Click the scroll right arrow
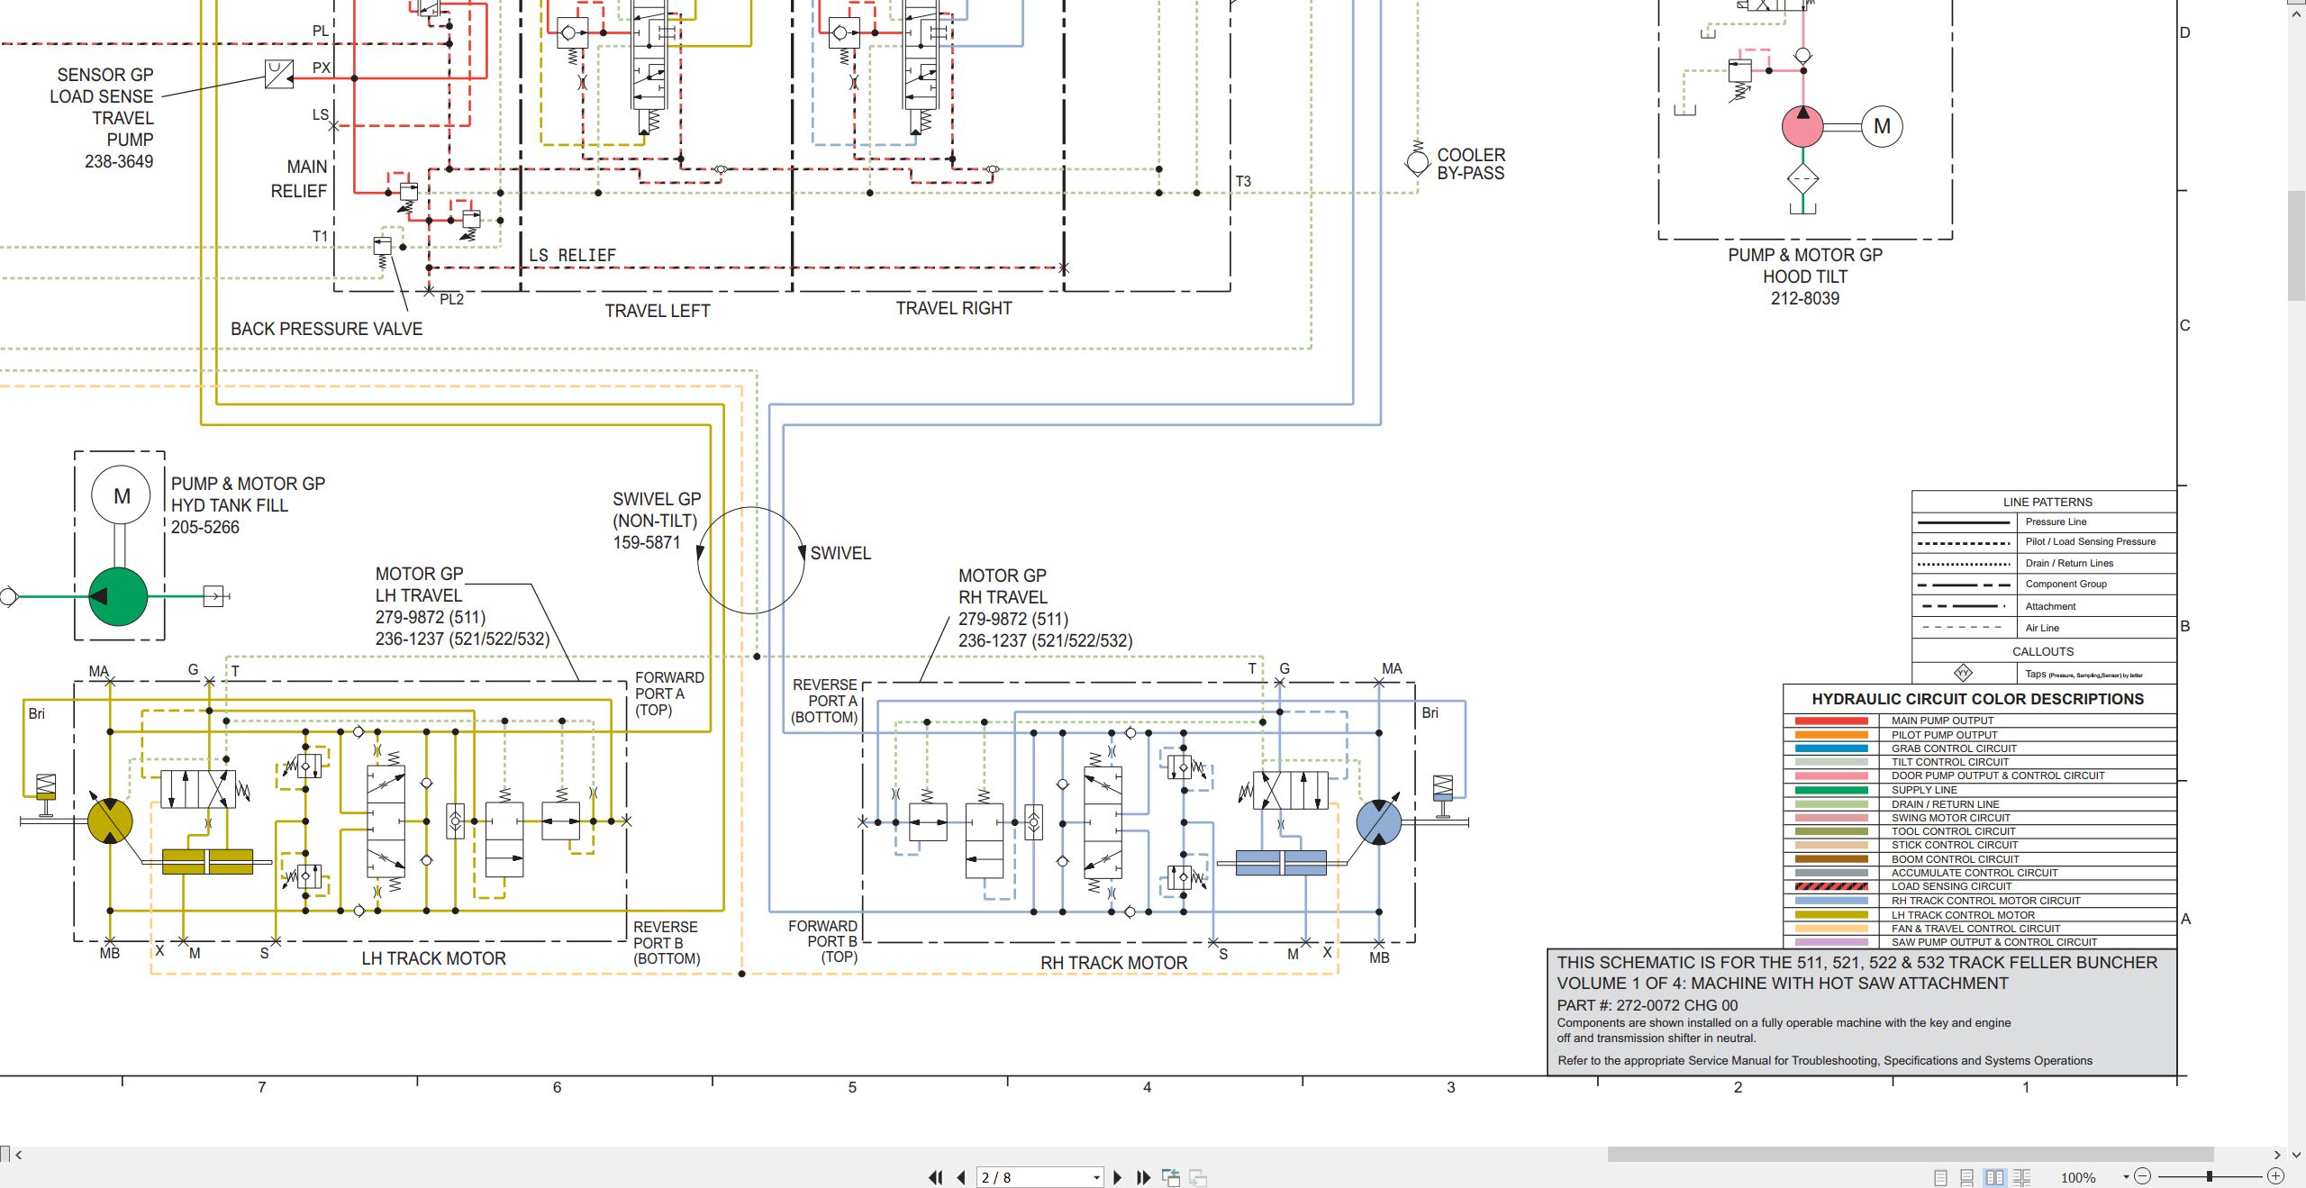This screenshot has width=2306, height=1188. pos(2277,1155)
